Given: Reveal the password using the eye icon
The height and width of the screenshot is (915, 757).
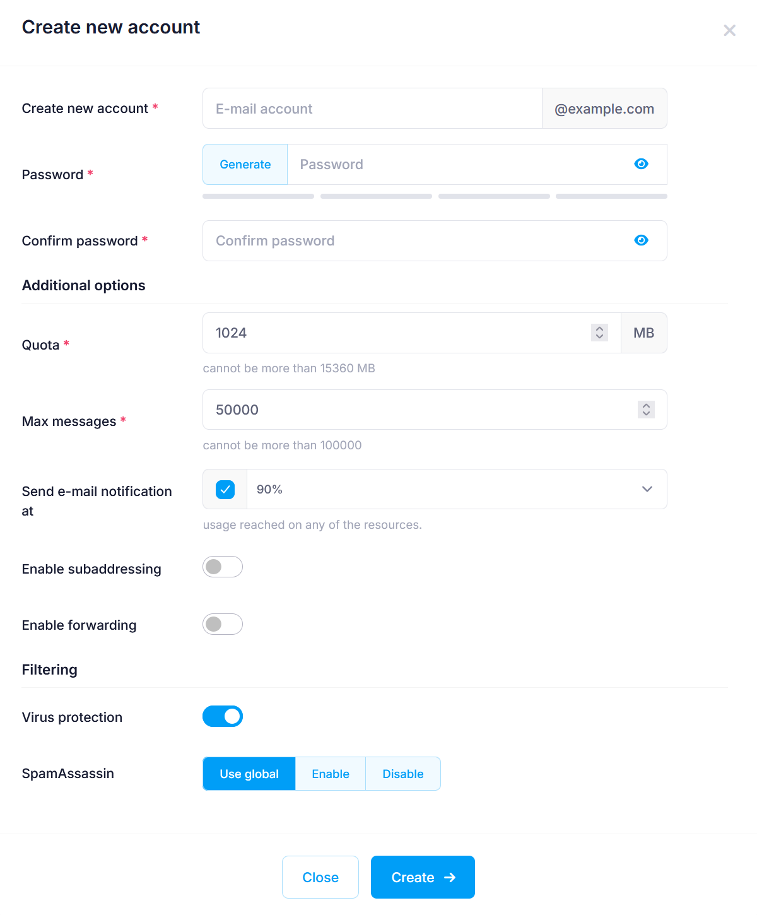Looking at the screenshot, I should click(641, 164).
